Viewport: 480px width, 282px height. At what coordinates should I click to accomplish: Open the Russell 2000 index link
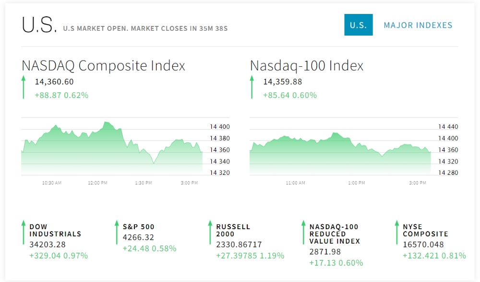coord(233,230)
